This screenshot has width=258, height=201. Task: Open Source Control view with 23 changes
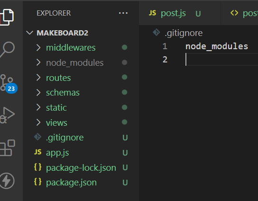pyautogui.click(x=8, y=83)
